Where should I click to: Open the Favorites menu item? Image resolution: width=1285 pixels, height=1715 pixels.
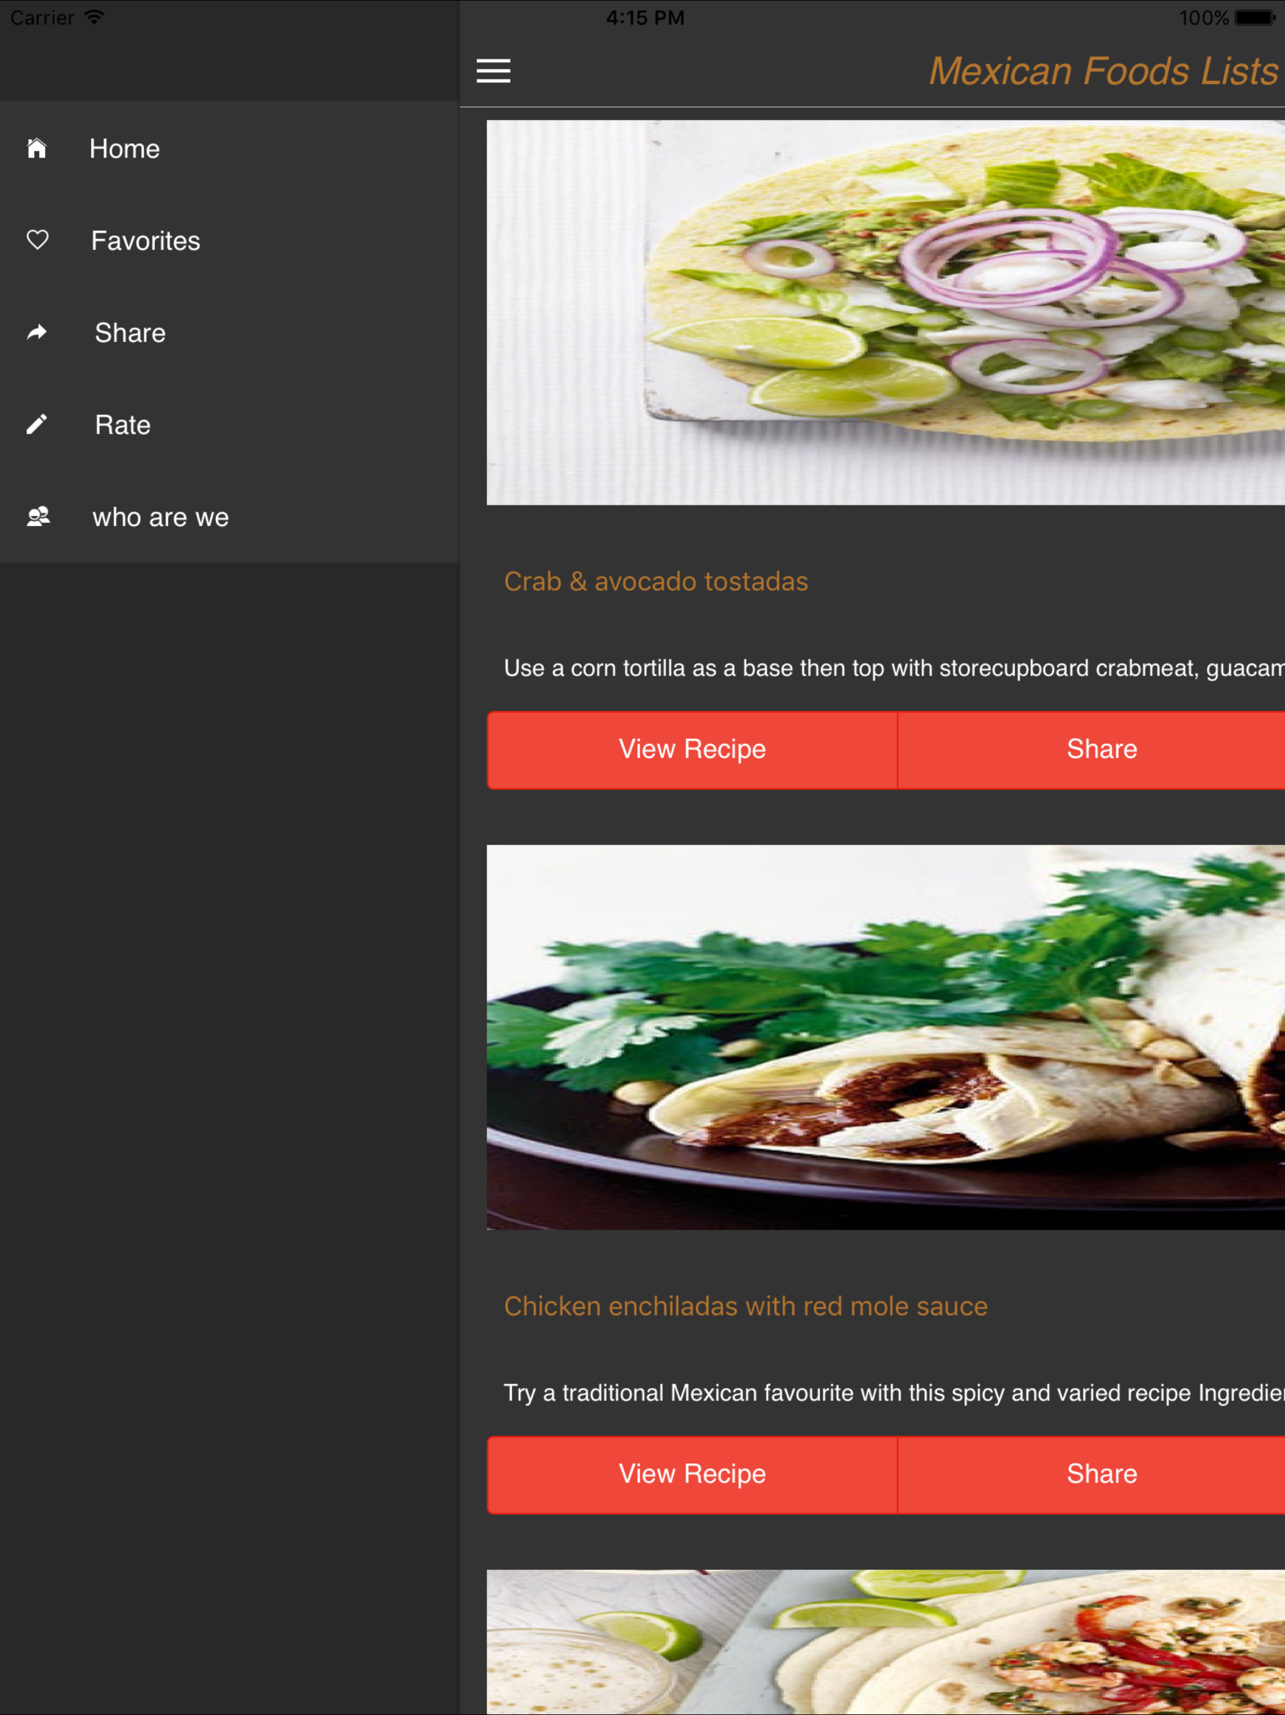coord(230,240)
